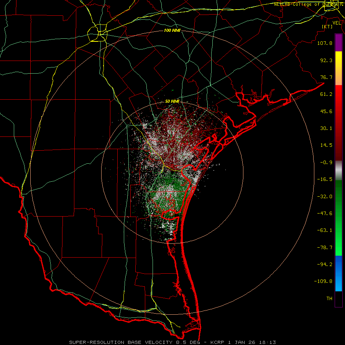
Task: Click the 14.5 value on velocity scale
Action: 326,145
